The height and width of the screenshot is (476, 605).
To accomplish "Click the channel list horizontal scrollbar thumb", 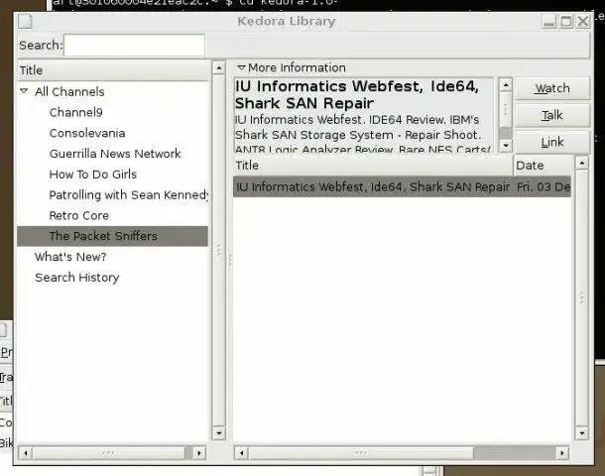I will (109, 453).
